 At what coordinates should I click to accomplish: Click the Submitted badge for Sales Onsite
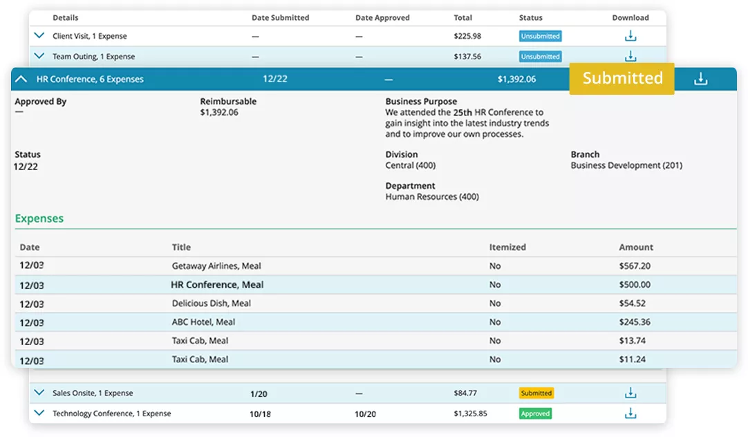coord(536,393)
